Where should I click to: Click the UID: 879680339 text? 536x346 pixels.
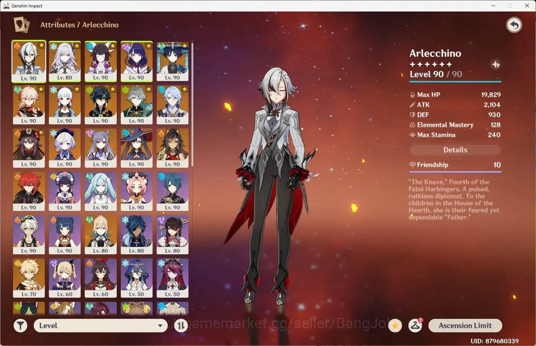(x=494, y=341)
